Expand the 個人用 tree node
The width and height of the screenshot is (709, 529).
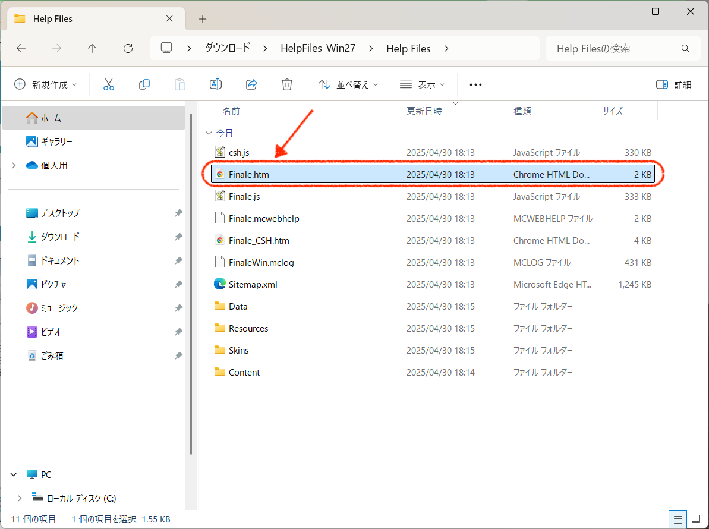point(14,165)
